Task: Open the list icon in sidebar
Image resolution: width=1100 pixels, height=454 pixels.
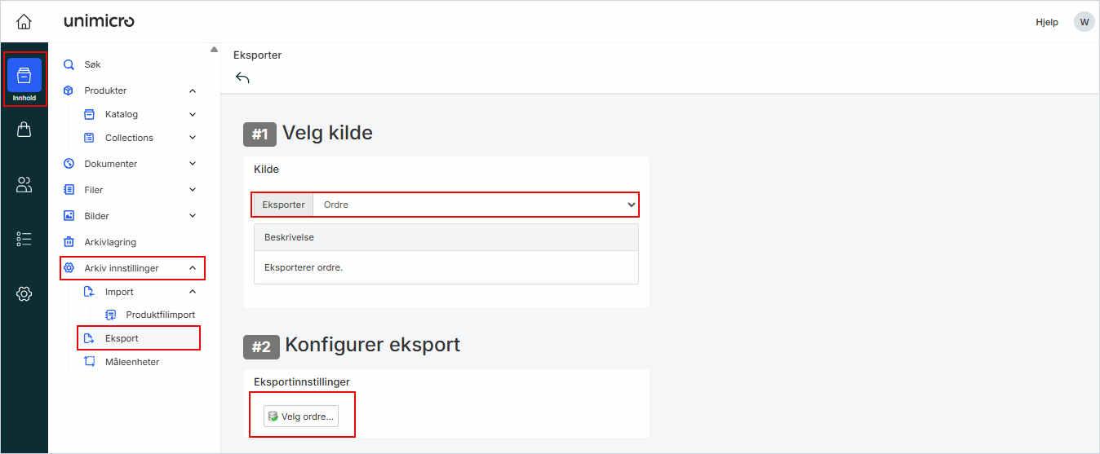Action: pos(24,239)
